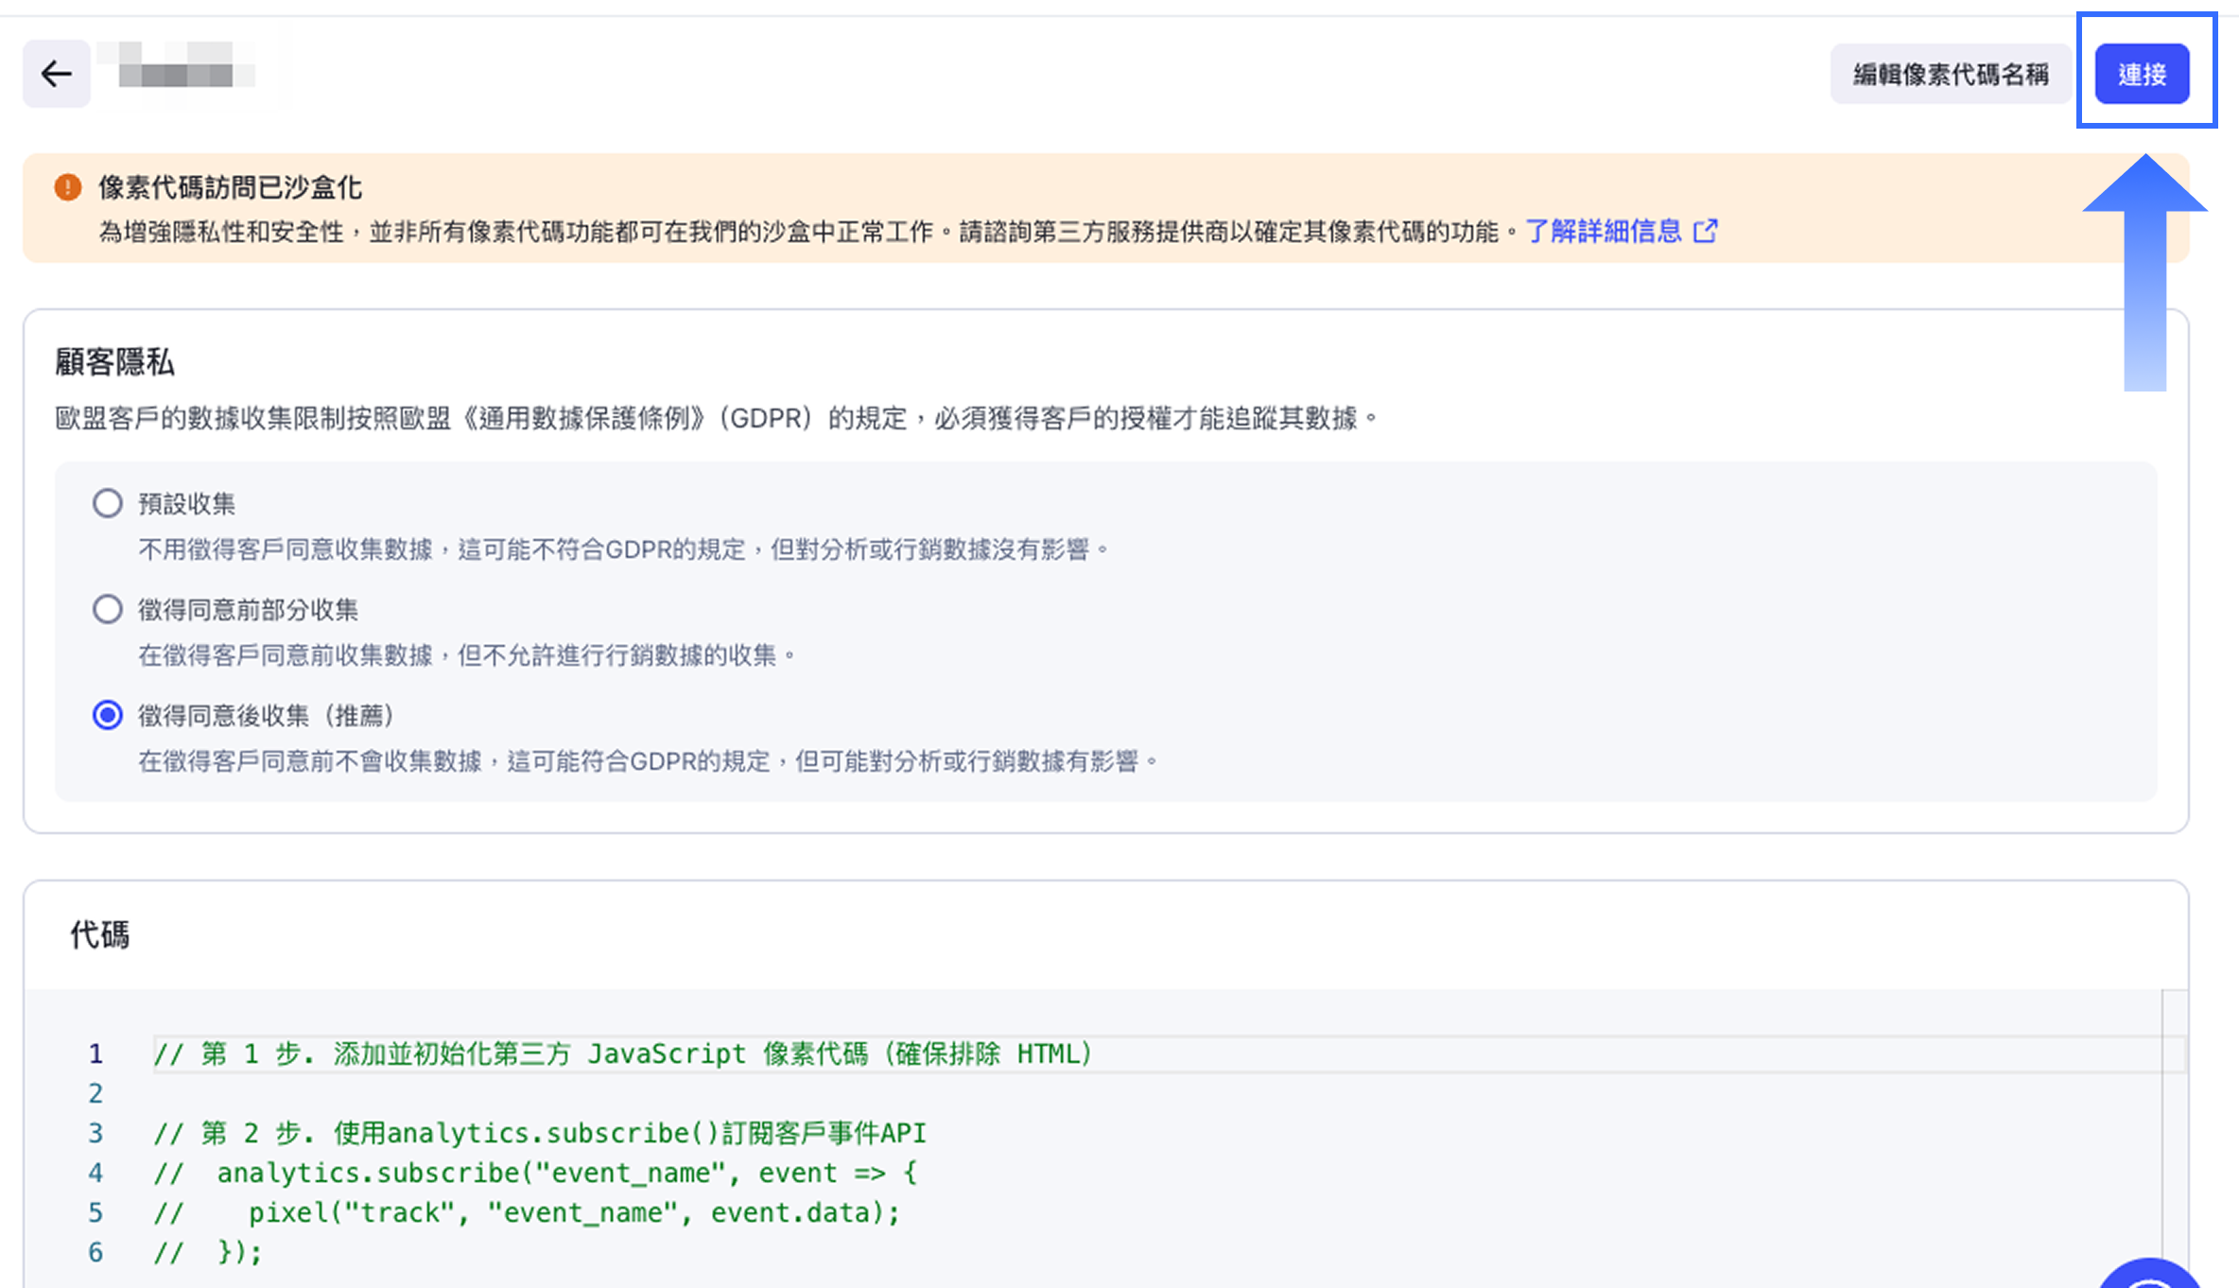Click code line 1 in editor
Viewport: 2239px width, 1288px height.
(624, 1053)
